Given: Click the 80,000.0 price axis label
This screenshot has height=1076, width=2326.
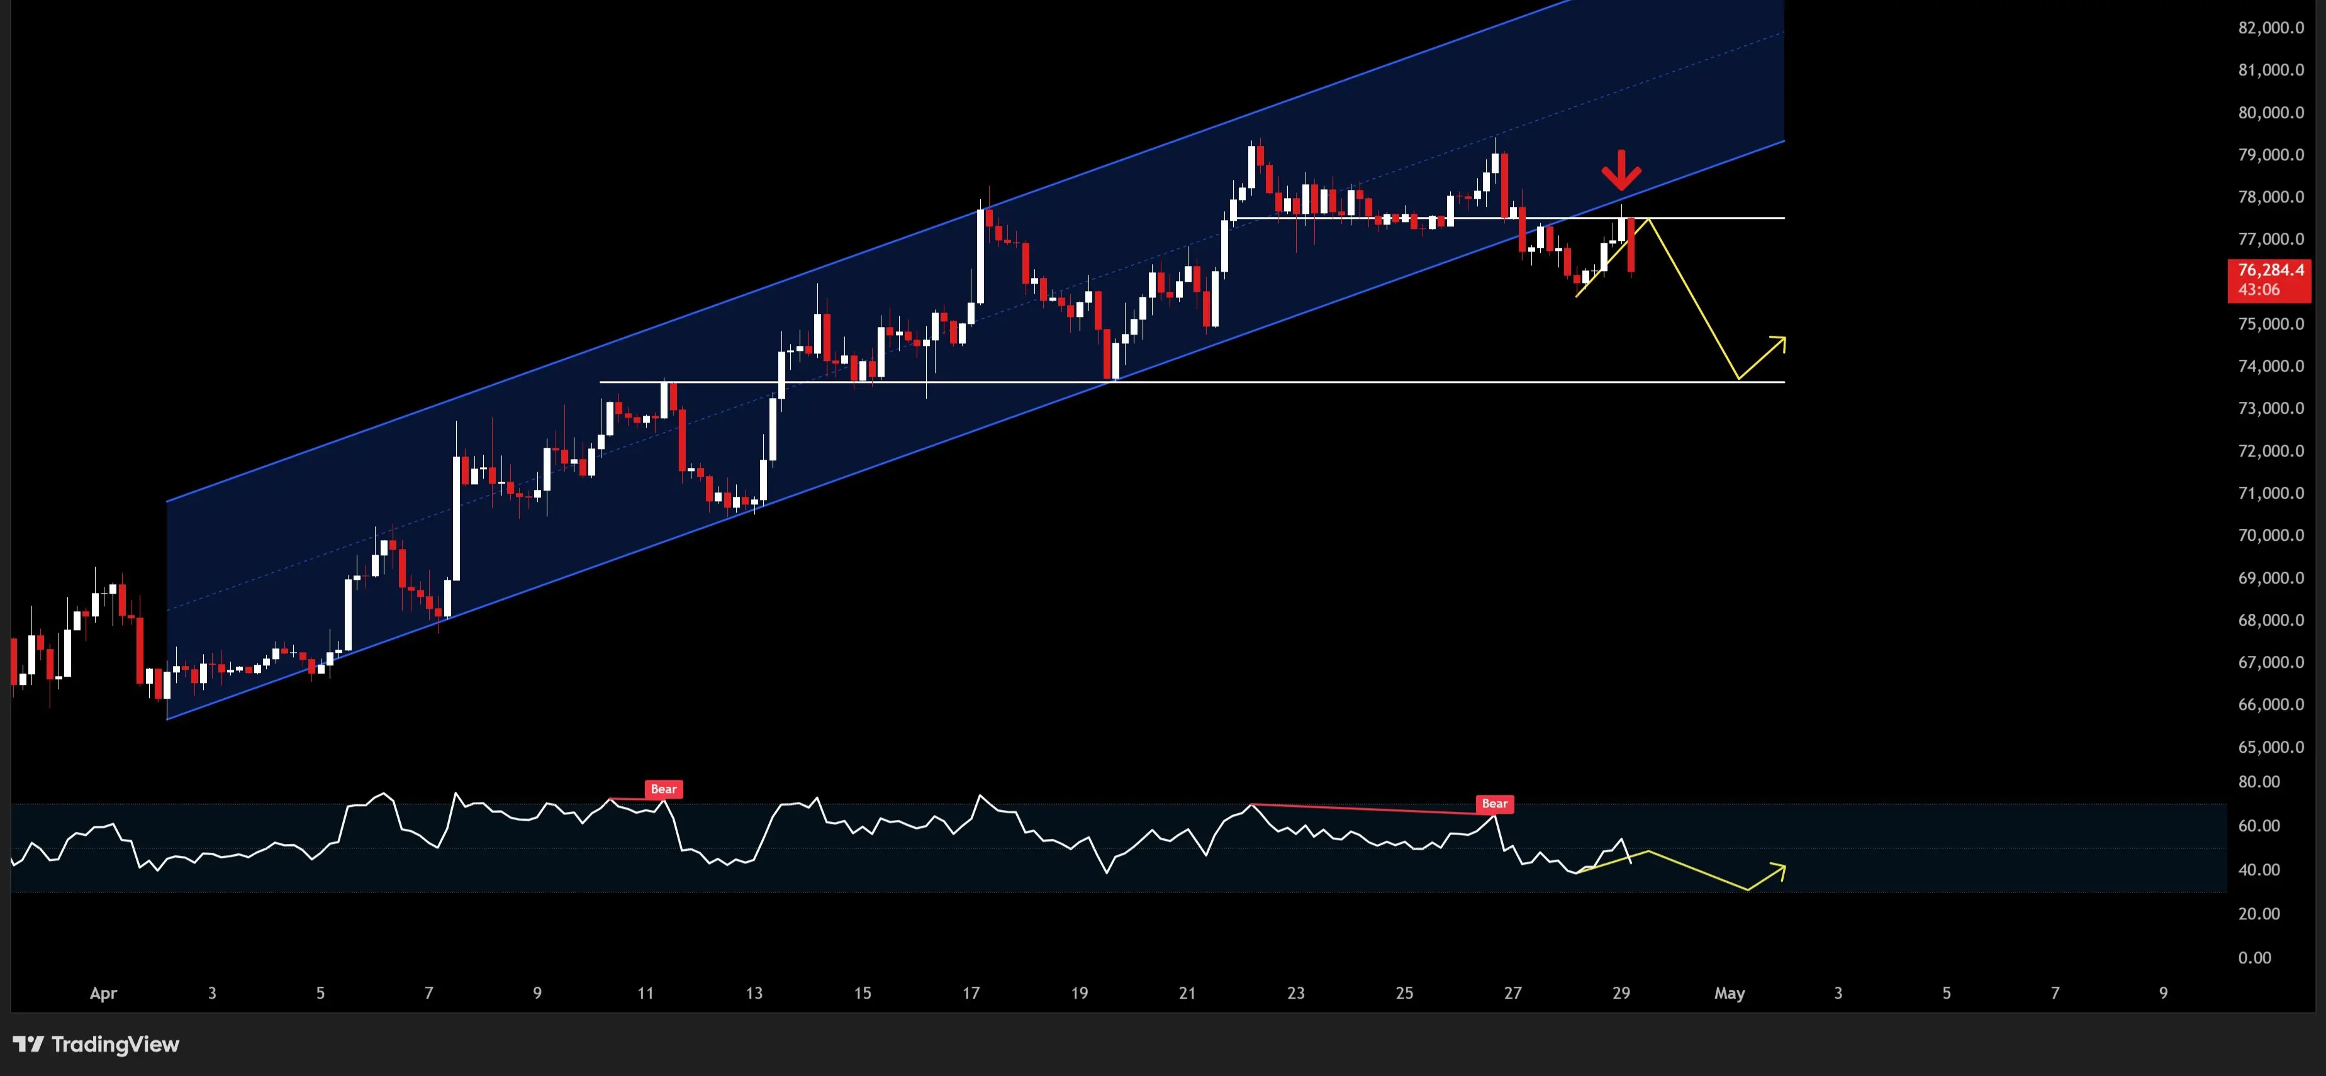Looking at the screenshot, I should pyautogui.click(x=2270, y=113).
